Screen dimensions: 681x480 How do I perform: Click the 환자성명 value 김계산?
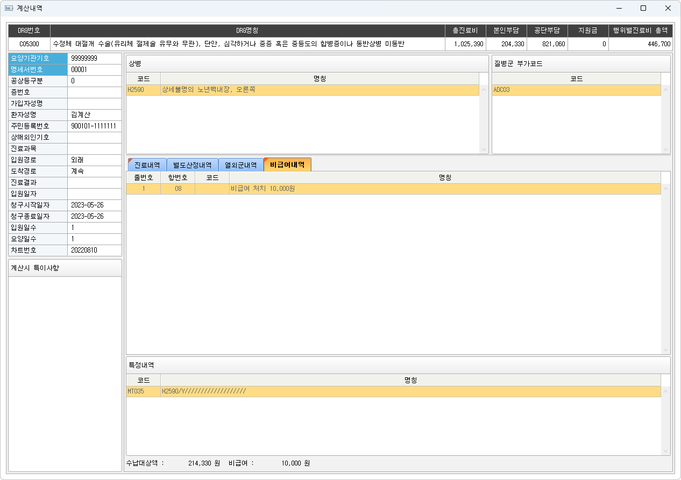(x=94, y=114)
